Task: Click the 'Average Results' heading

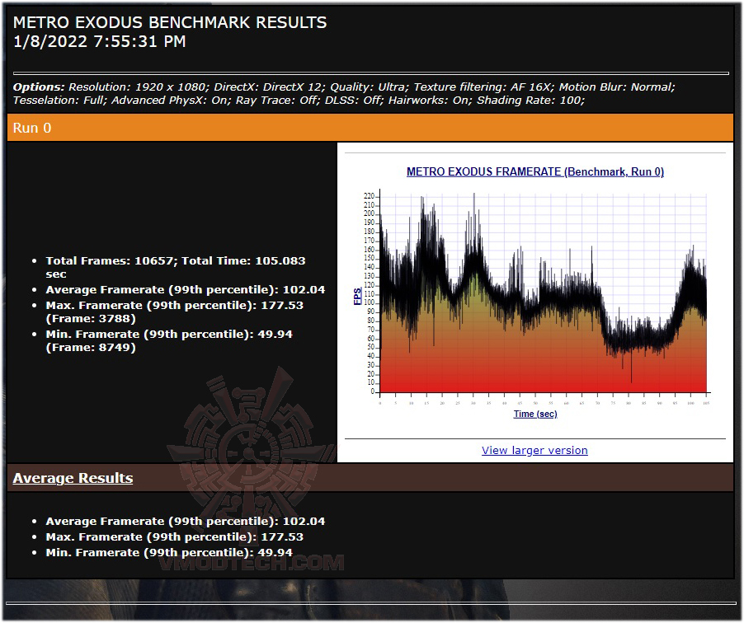Action: pyautogui.click(x=73, y=478)
